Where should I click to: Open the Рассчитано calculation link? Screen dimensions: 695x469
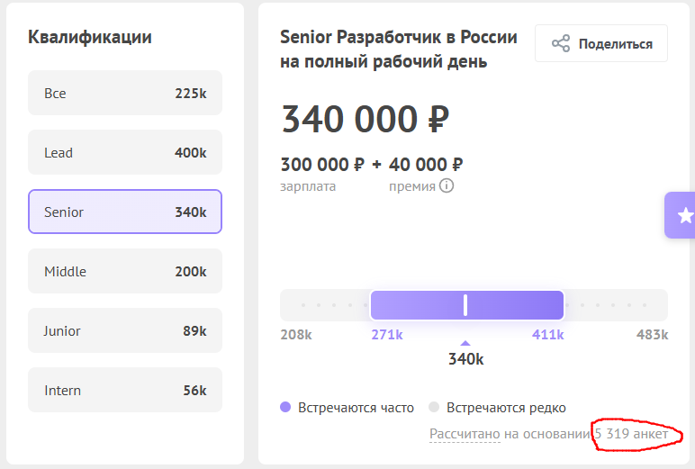(x=465, y=435)
